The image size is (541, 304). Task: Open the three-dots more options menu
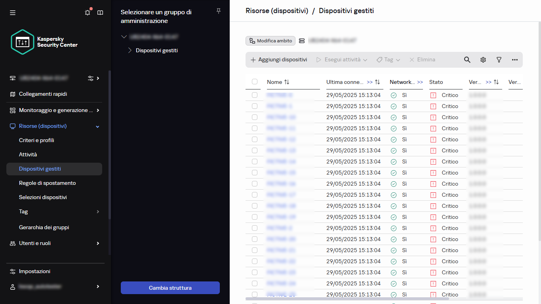[515, 60]
